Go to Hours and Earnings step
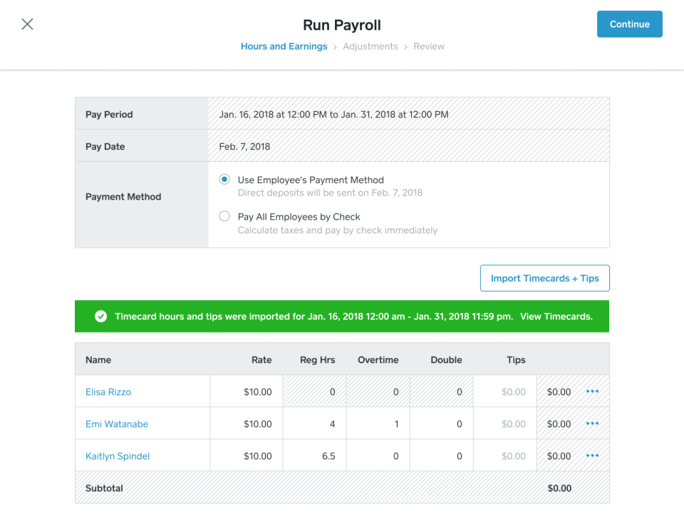Image resolution: width=684 pixels, height=514 pixels. (x=284, y=46)
